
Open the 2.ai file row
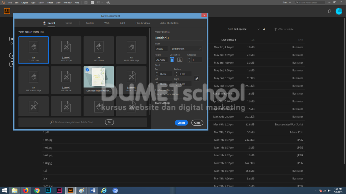(173, 179)
